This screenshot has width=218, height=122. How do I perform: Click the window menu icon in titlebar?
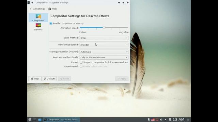point(29,2)
